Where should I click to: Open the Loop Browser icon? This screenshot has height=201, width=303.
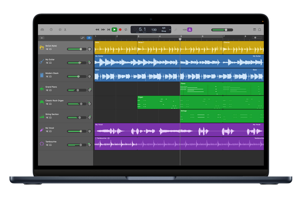tap(260, 30)
